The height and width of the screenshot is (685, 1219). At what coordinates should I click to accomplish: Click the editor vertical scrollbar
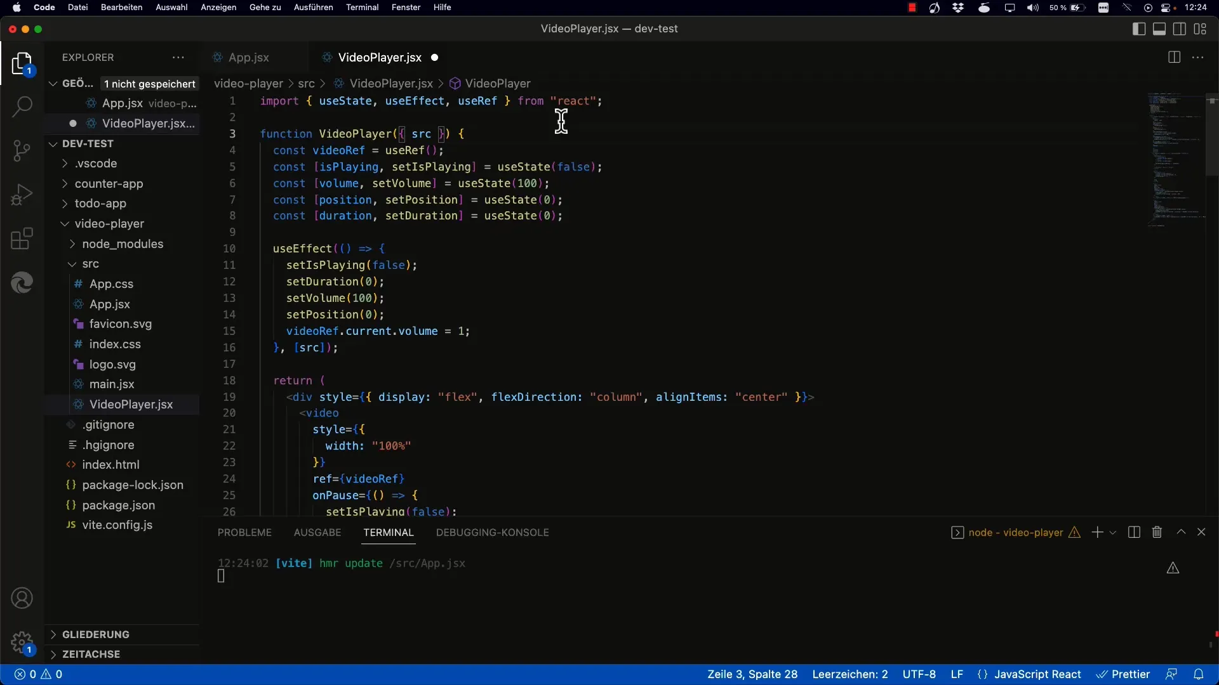[x=1212, y=134]
